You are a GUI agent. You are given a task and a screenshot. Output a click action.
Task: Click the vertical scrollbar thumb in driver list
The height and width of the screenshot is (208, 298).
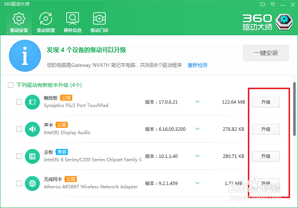(295, 109)
